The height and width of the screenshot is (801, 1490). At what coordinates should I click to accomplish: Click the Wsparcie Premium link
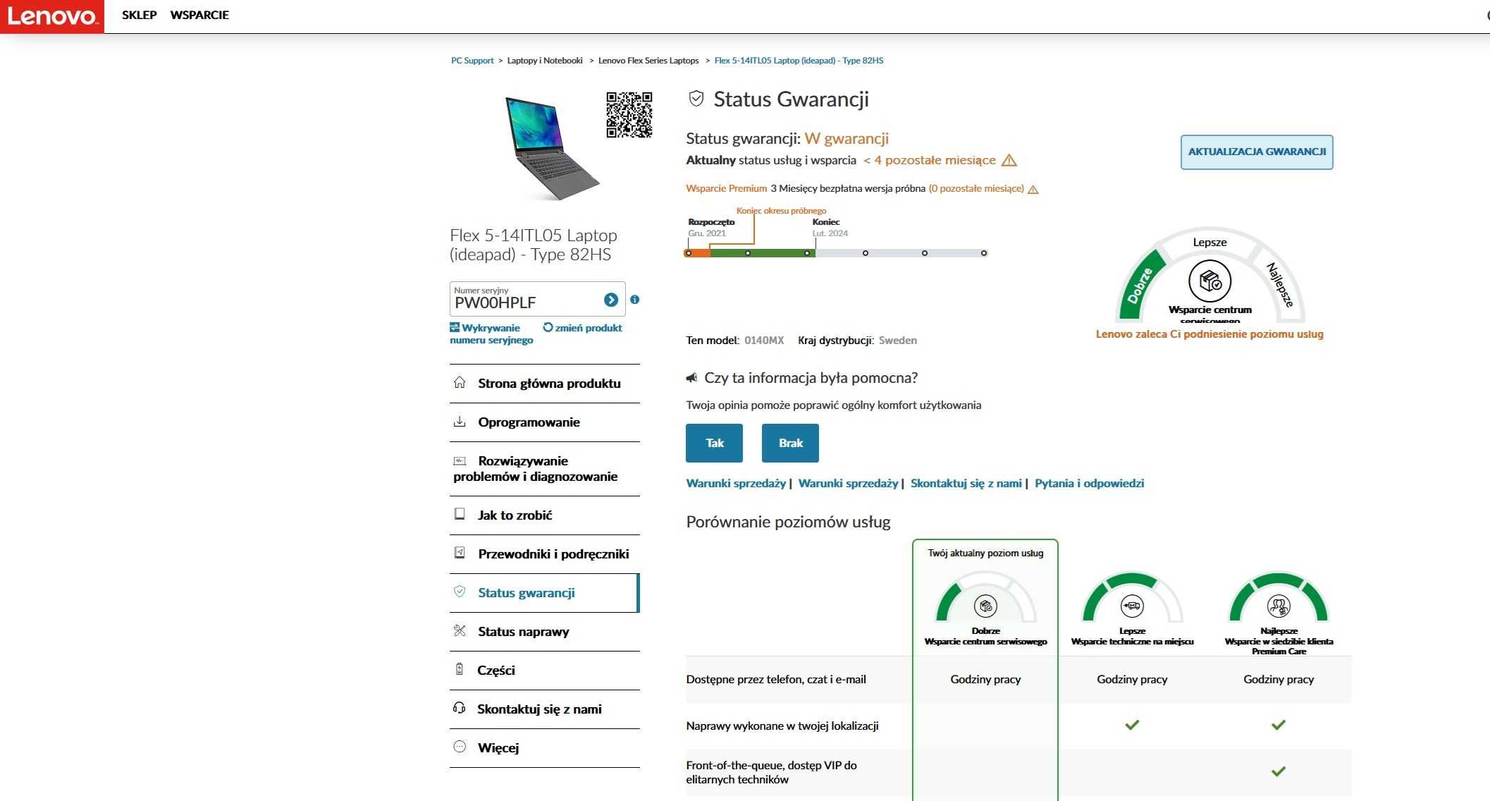click(x=726, y=188)
